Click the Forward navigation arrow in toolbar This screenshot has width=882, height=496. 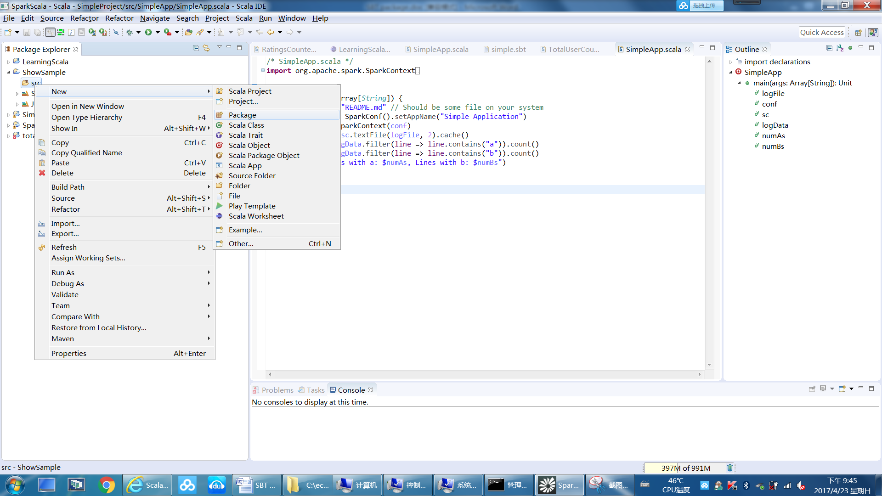click(x=289, y=32)
